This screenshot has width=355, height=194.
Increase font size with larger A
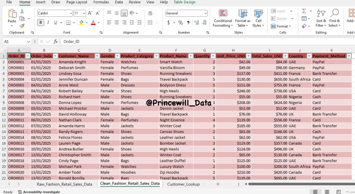click(90, 13)
